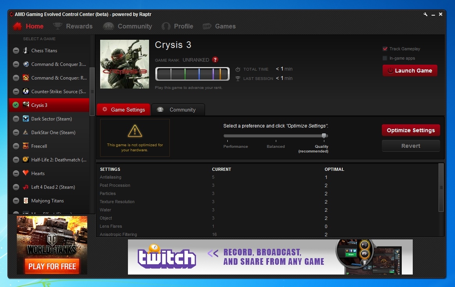The width and height of the screenshot is (455, 287).
Task: Click the game list vertical scrollbar
Action: 92,91
